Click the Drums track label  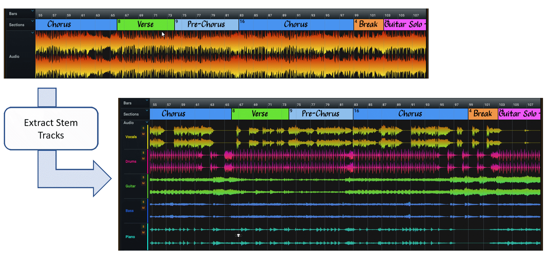(131, 162)
